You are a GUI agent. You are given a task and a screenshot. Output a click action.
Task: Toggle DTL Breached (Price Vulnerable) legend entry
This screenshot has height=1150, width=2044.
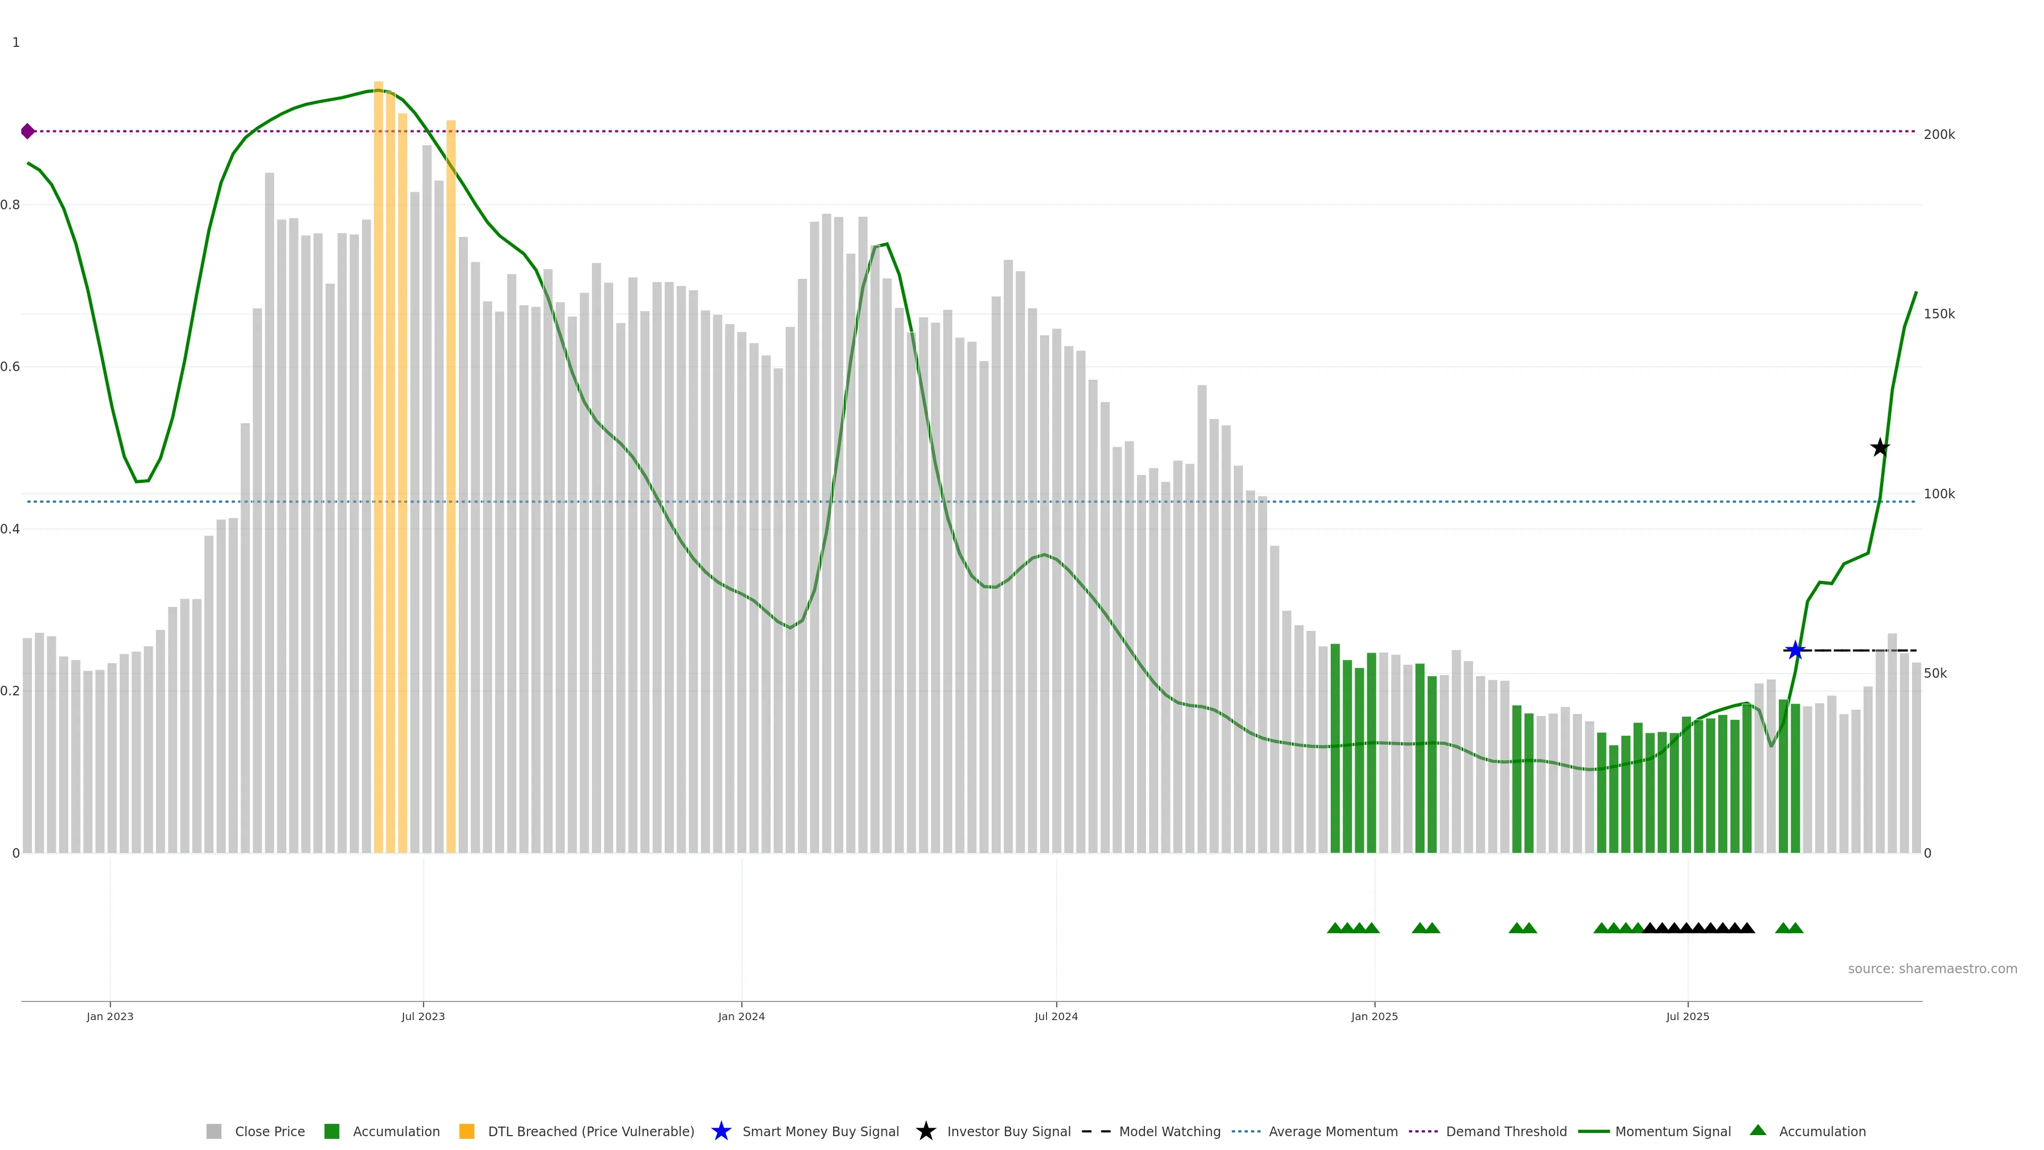(590, 1131)
